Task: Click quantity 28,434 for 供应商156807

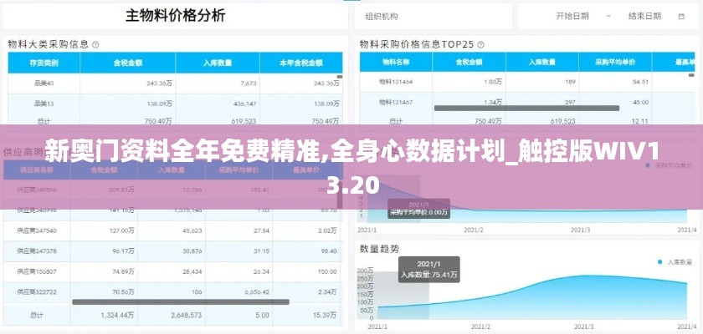Action: 192,271
